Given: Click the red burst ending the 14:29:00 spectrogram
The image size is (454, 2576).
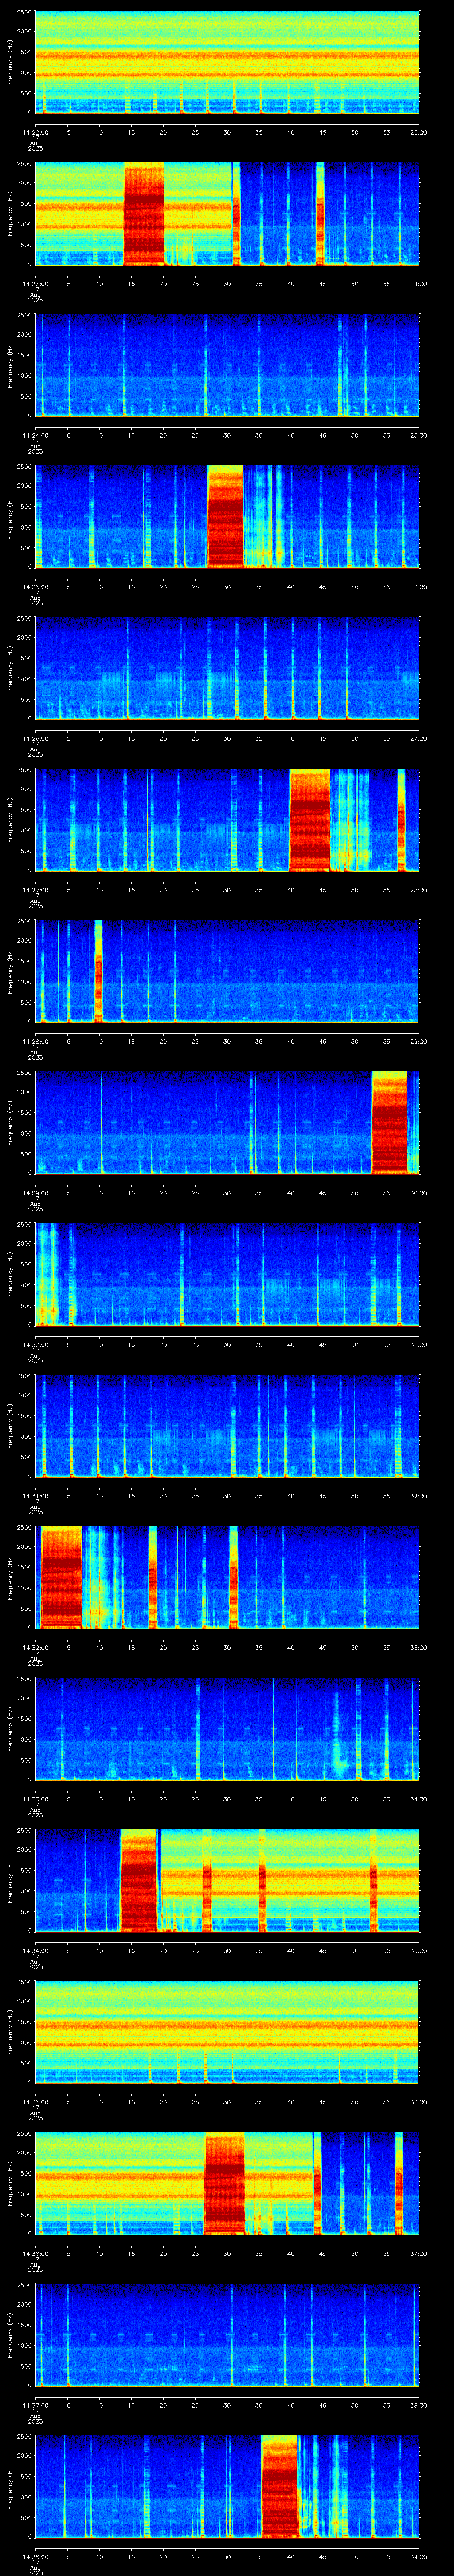Looking at the screenshot, I should pos(389,1123).
